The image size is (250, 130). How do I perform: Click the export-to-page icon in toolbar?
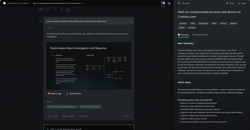pyautogui.click(x=68, y=9)
